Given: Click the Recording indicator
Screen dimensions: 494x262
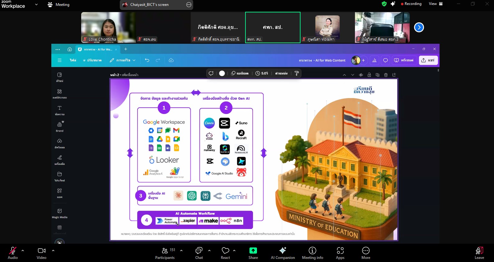Looking at the screenshot, I should tap(411, 4).
